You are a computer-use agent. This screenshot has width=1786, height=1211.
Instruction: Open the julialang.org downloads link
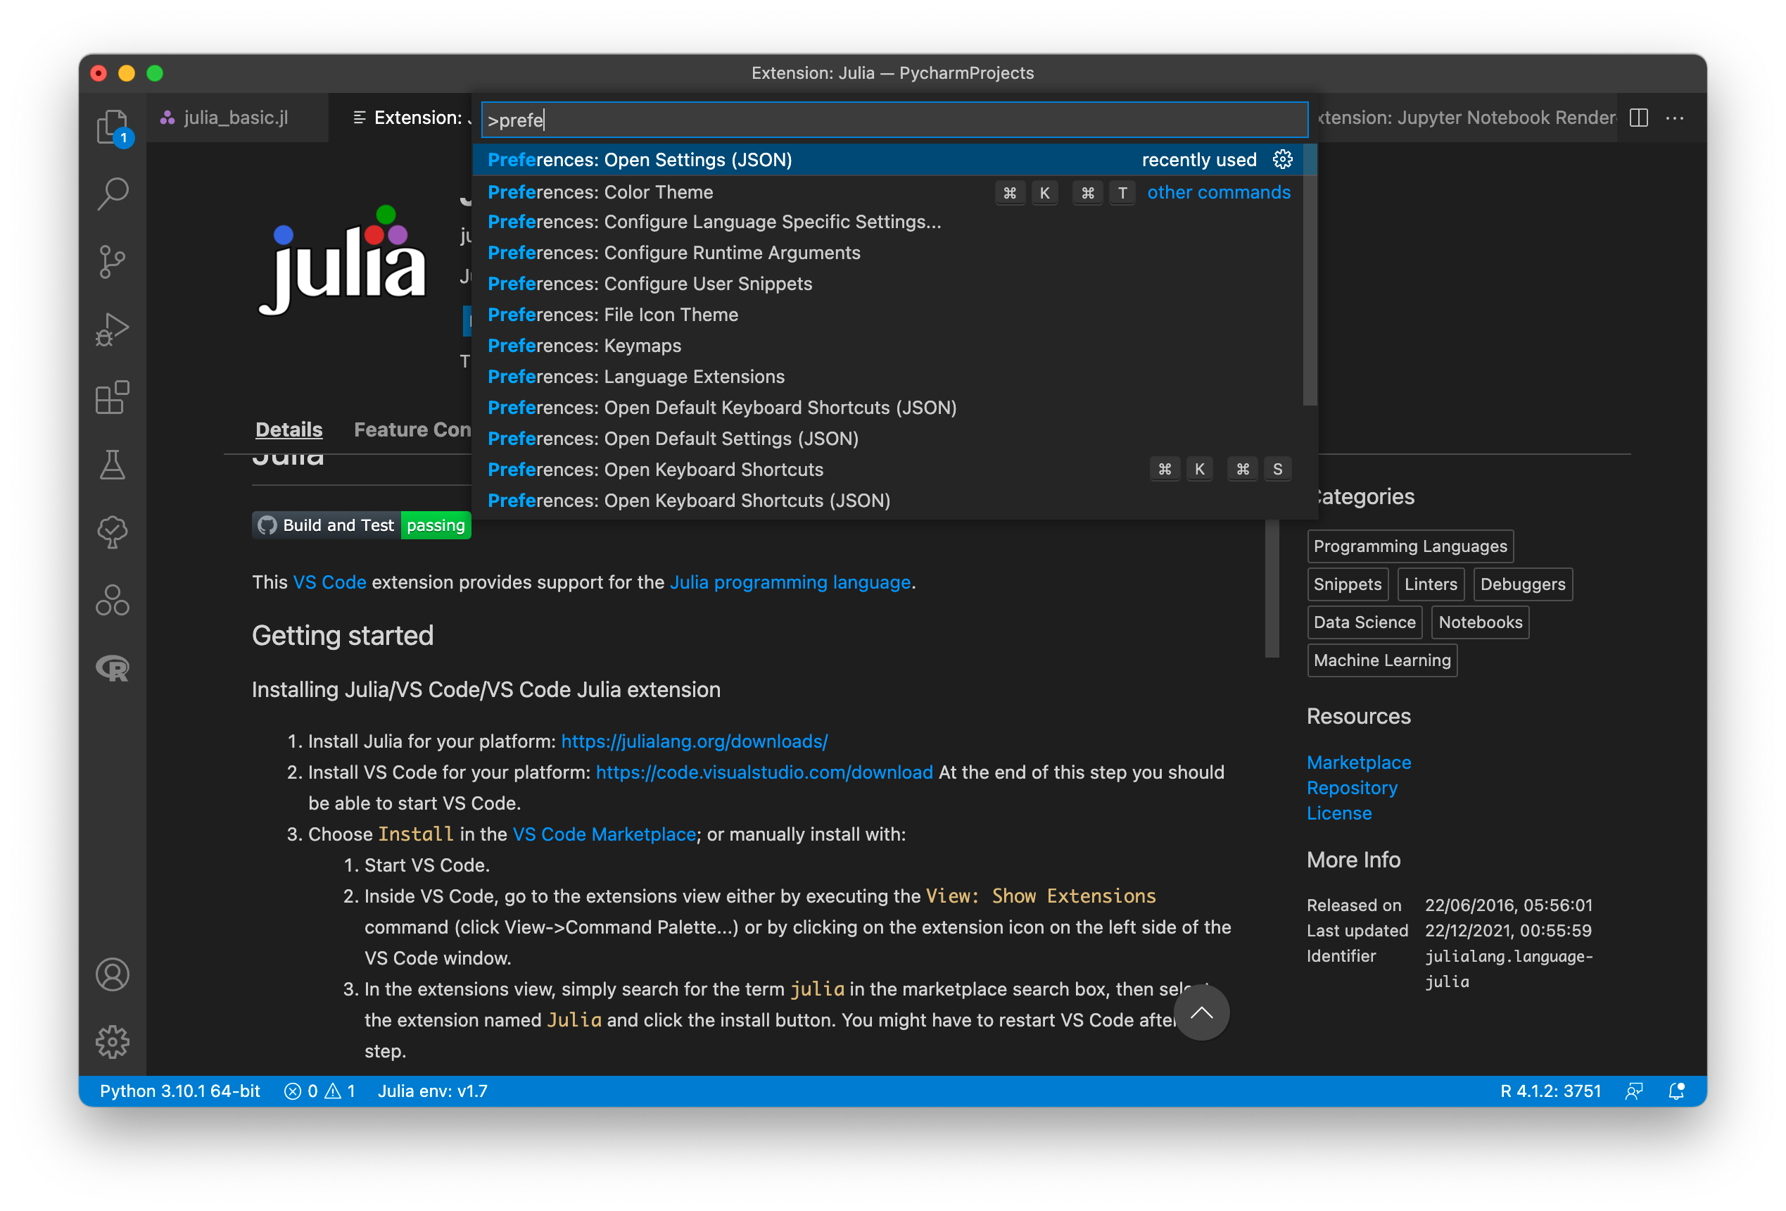tap(694, 741)
